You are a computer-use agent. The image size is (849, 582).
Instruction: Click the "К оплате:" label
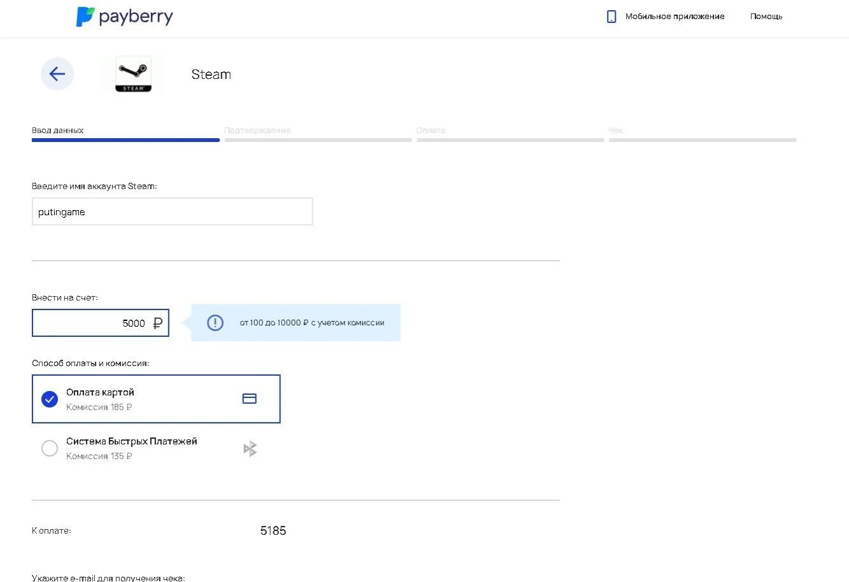pyautogui.click(x=52, y=531)
